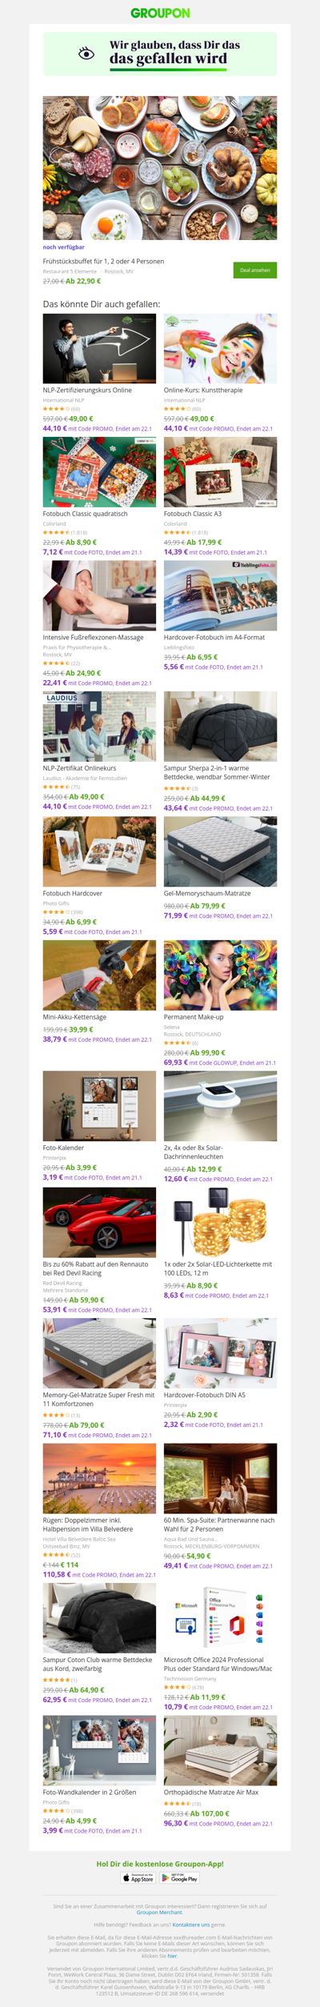Open the breakfast buffet deal image
This screenshot has width=320, height=2007.
(x=160, y=168)
